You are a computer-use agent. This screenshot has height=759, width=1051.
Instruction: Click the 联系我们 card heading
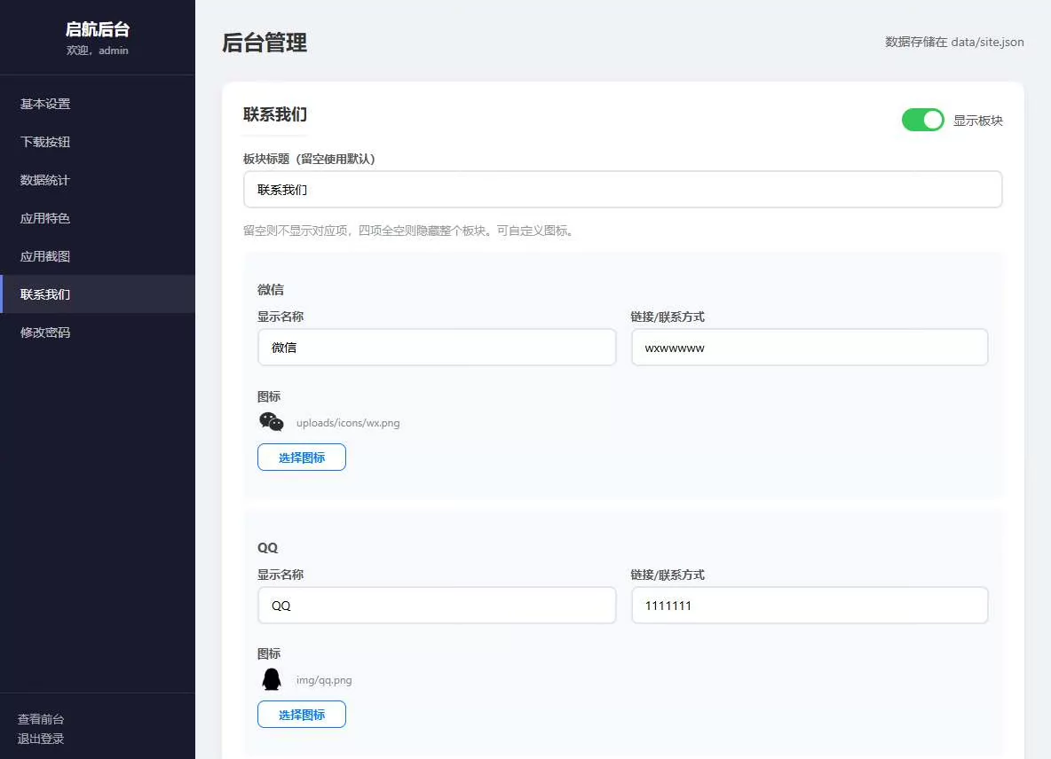click(x=275, y=114)
